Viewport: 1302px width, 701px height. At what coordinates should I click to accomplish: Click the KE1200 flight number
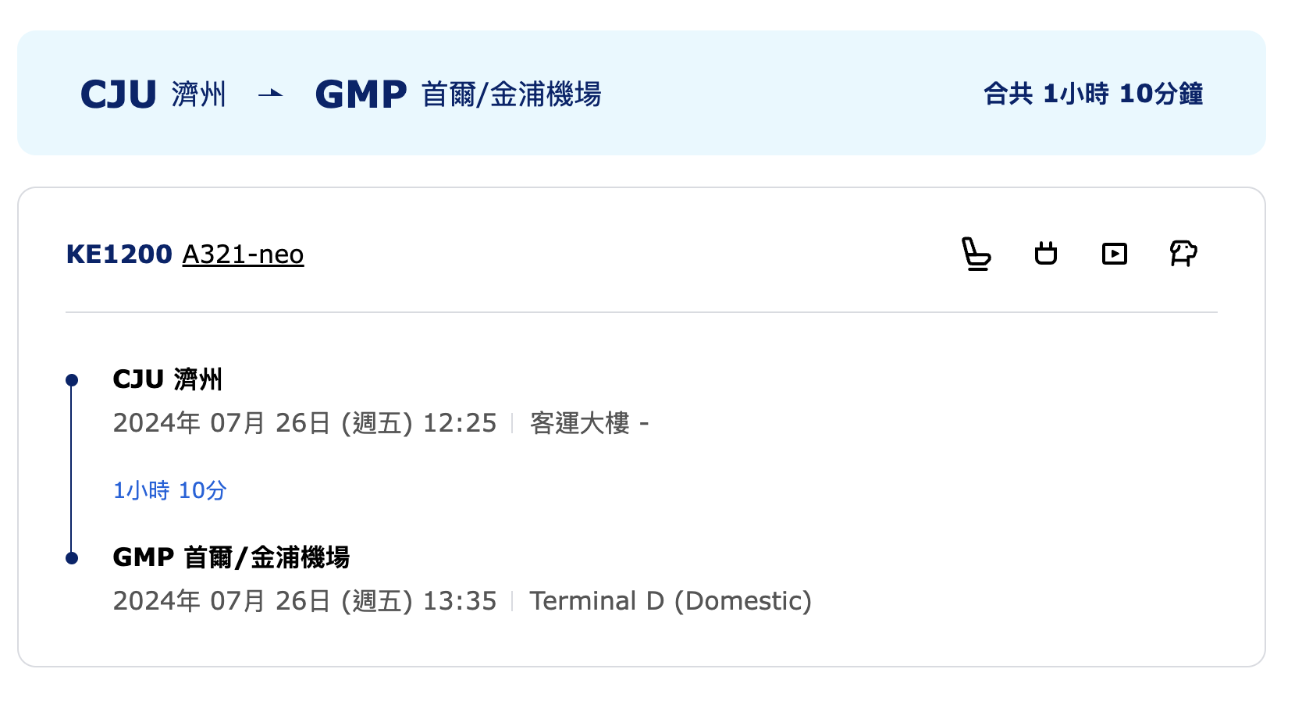click(119, 254)
